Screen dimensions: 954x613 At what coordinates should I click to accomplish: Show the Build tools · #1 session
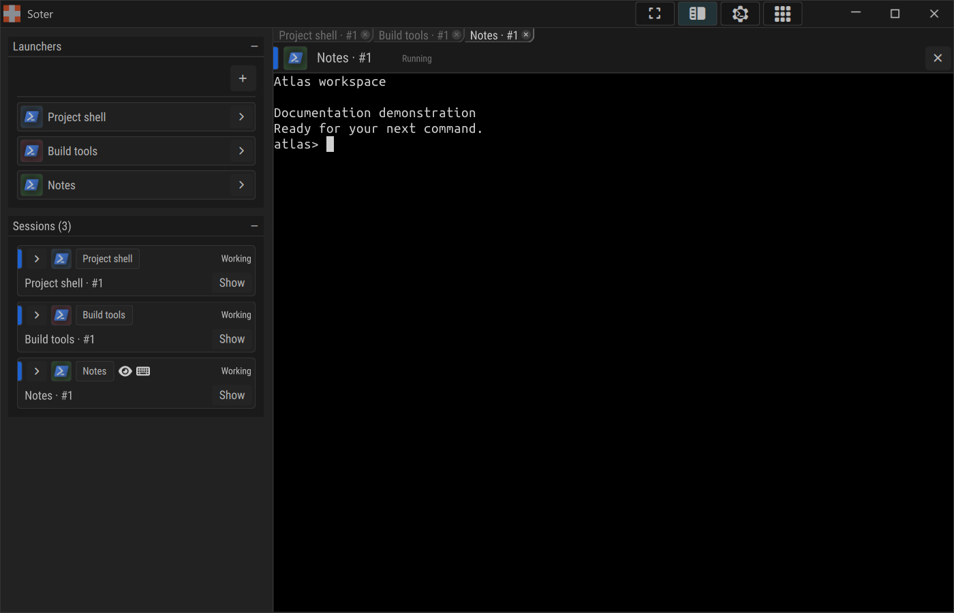(232, 339)
